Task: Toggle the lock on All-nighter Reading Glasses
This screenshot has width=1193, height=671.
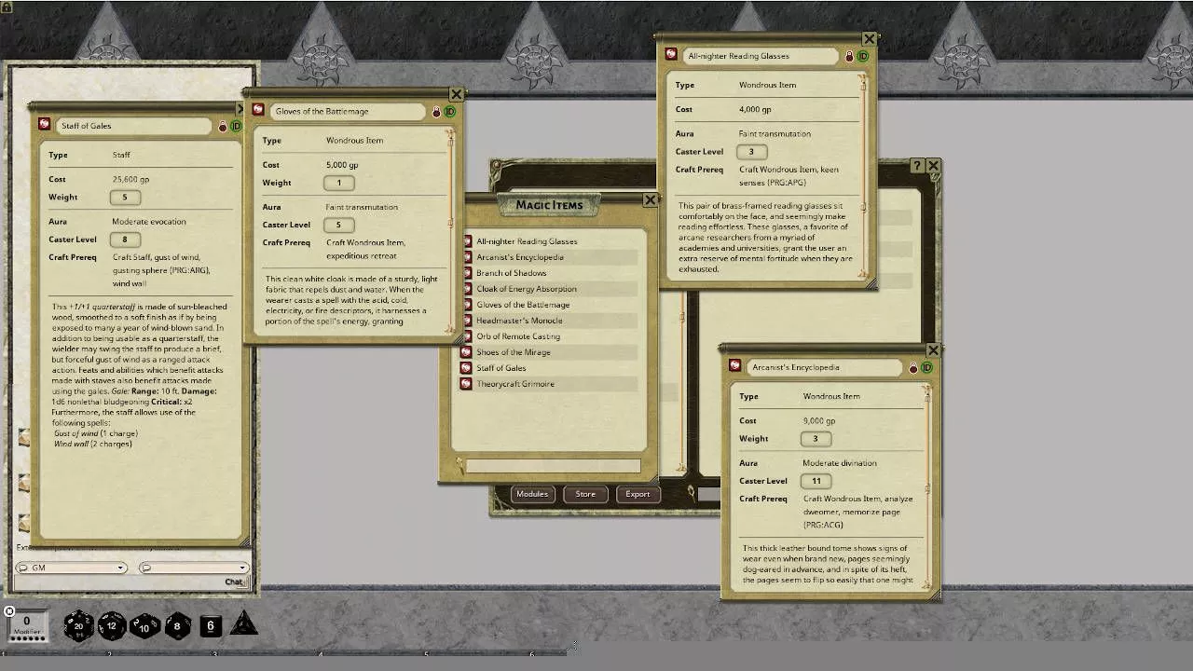Action: [x=849, y=57]
